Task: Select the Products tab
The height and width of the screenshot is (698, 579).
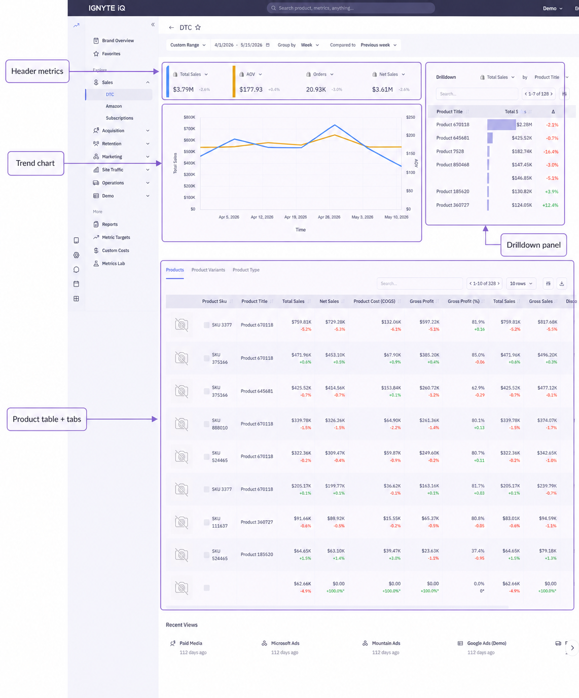Action: pyautogui.click(x=175, y=270)
